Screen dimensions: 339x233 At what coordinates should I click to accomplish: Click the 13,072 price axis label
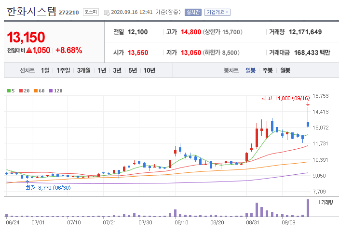point(320,128)
